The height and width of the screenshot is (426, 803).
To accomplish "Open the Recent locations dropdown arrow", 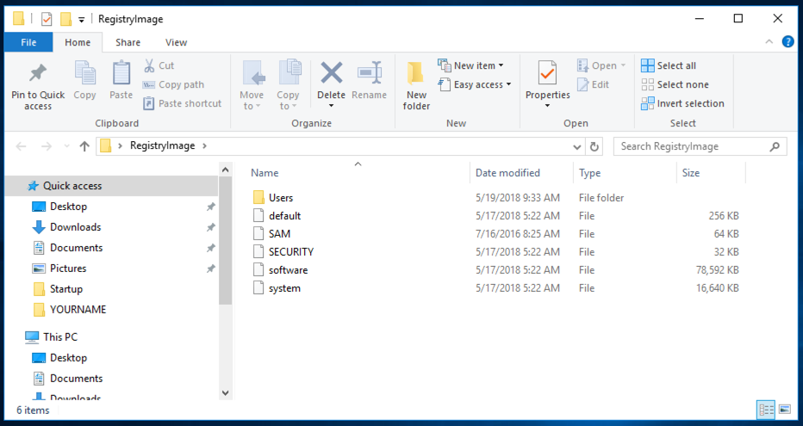I will pos(66,146).
